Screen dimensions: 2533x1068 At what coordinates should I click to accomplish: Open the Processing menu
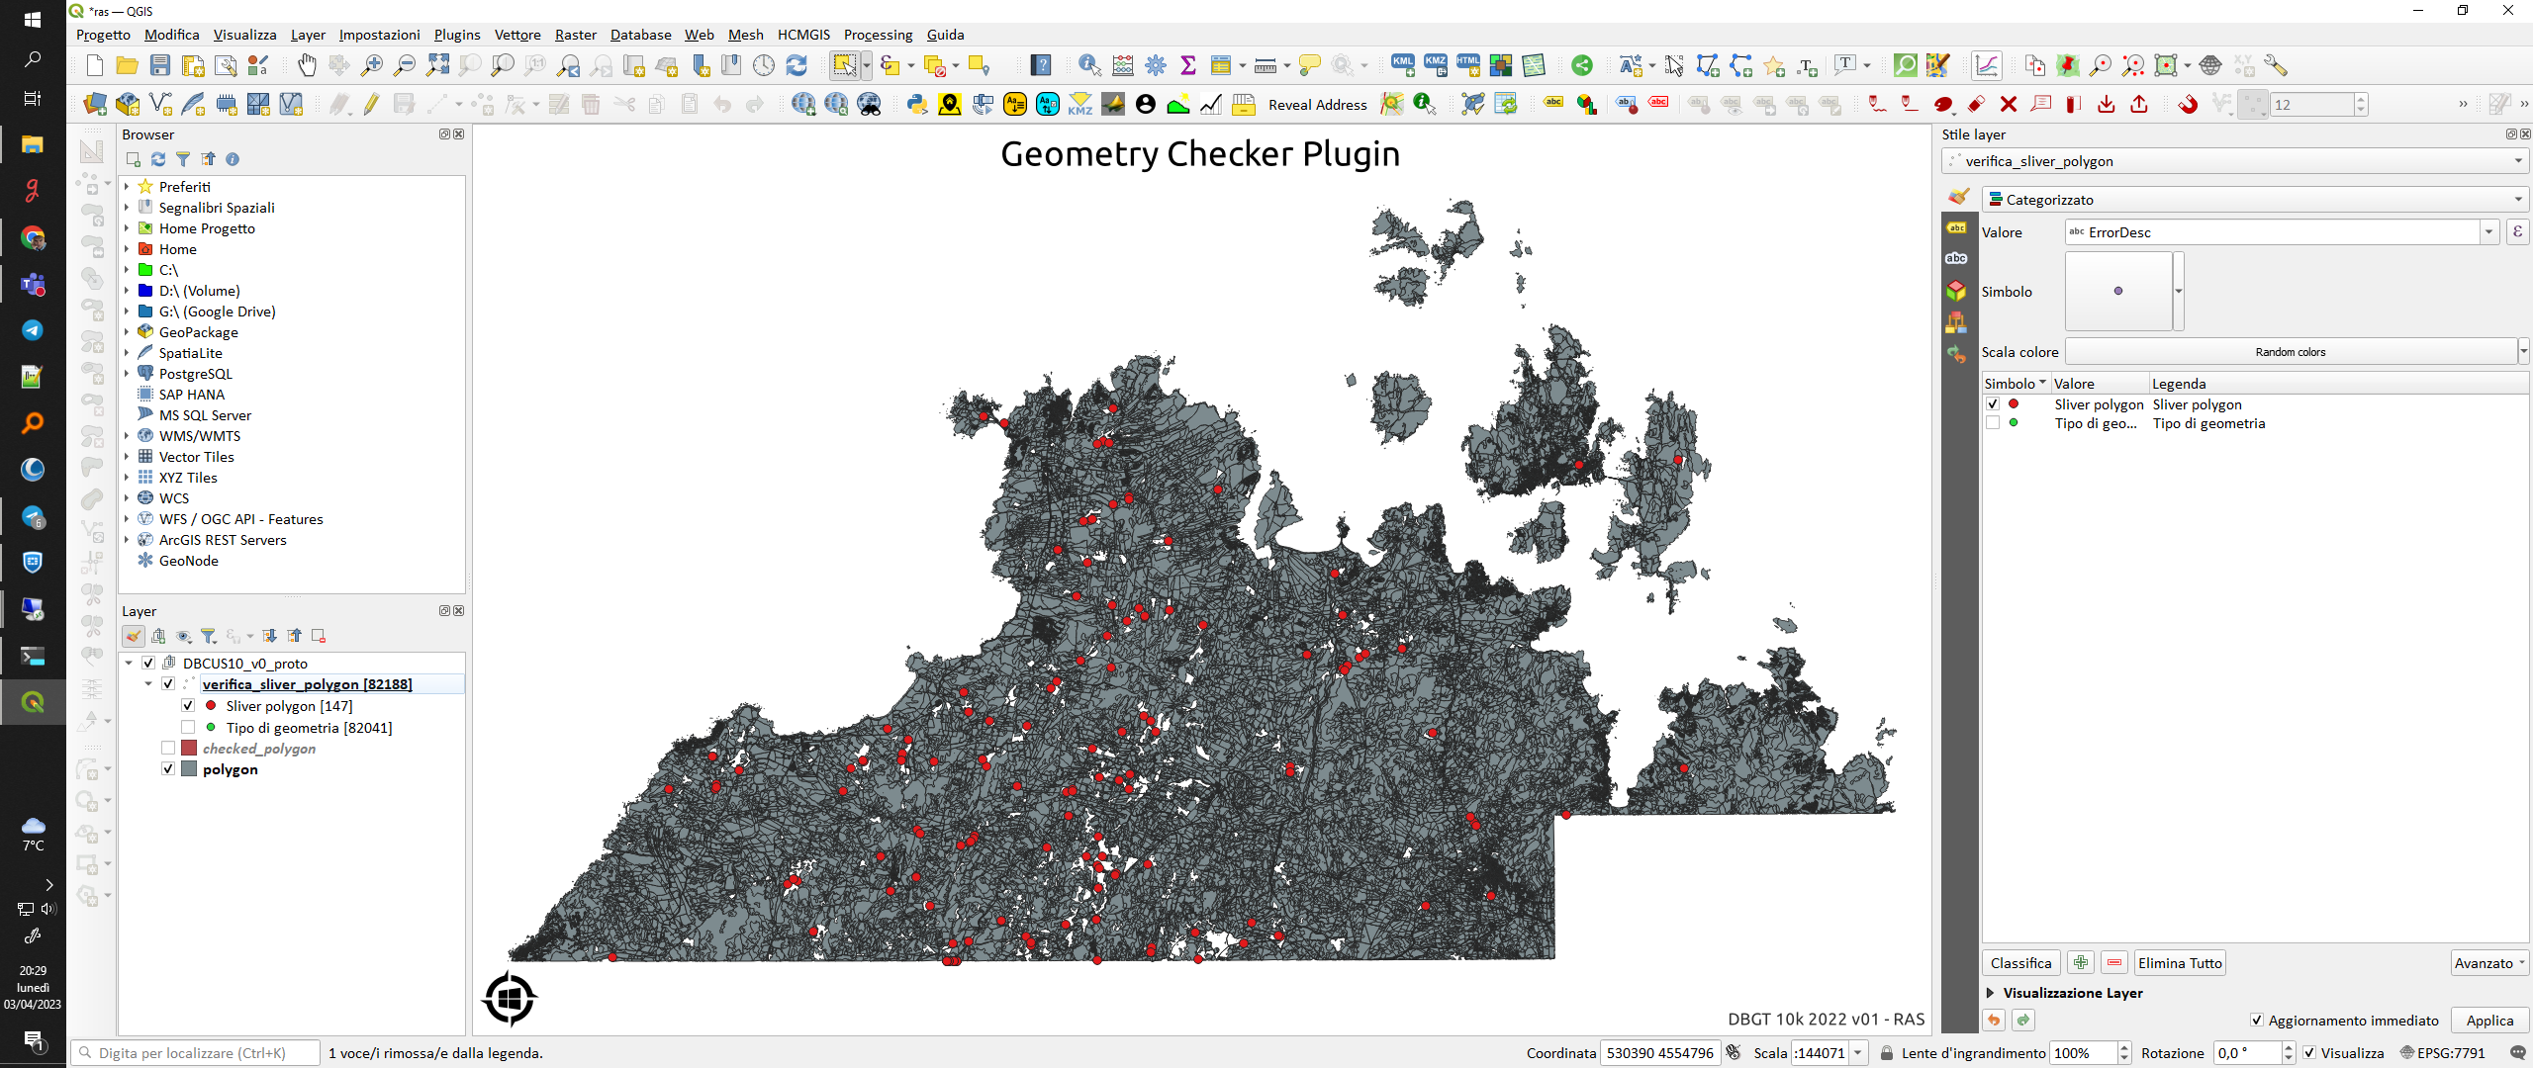878,35
